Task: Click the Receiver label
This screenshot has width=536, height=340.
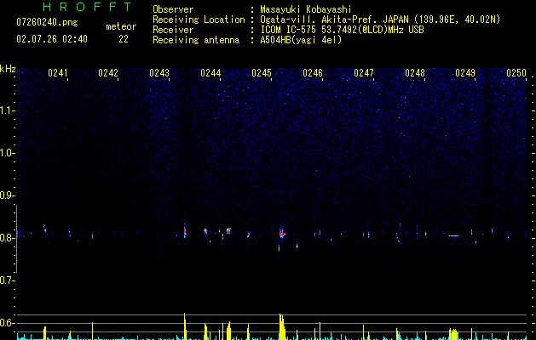Action: click(x=173, y=30)
